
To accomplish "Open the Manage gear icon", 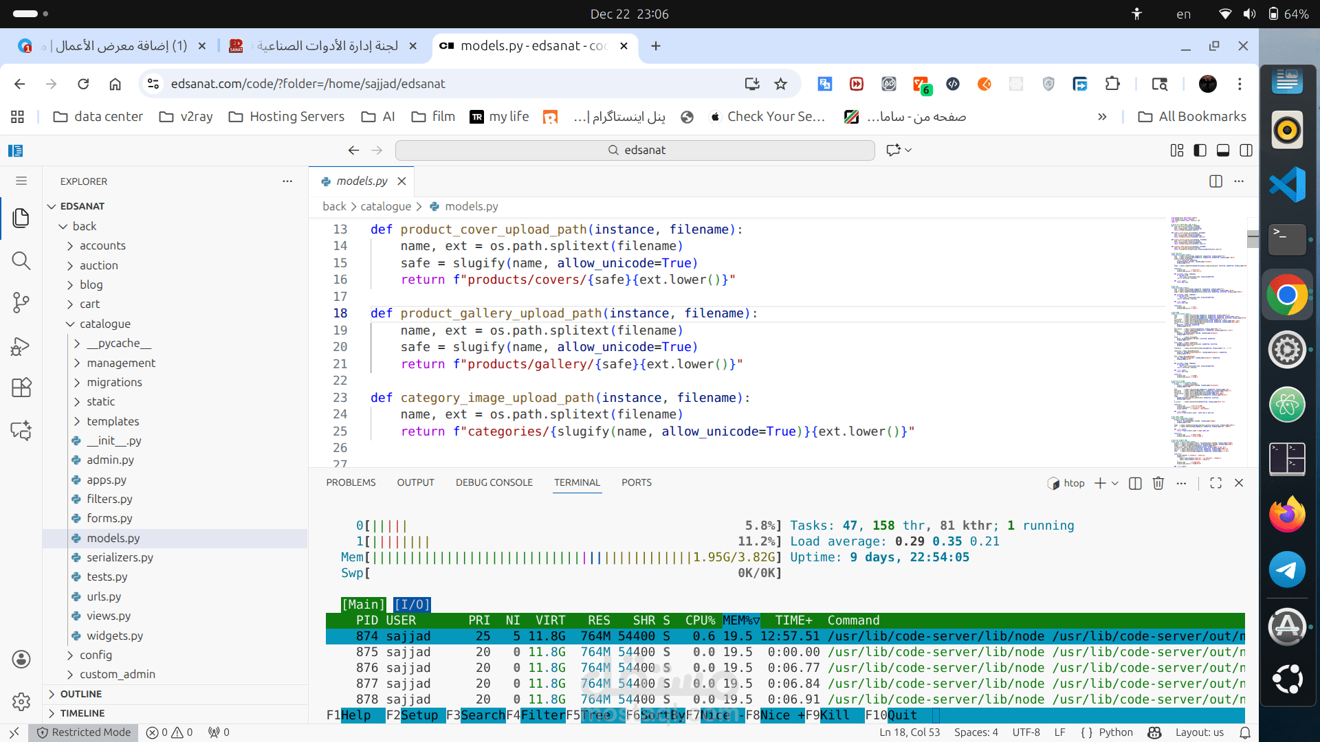I will click(x=21, y=701).
